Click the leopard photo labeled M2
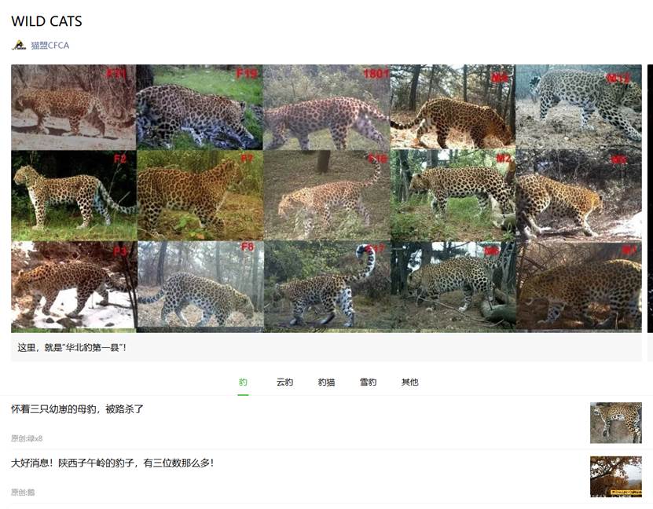The image size is (653, 509). [x=453, y=195]
